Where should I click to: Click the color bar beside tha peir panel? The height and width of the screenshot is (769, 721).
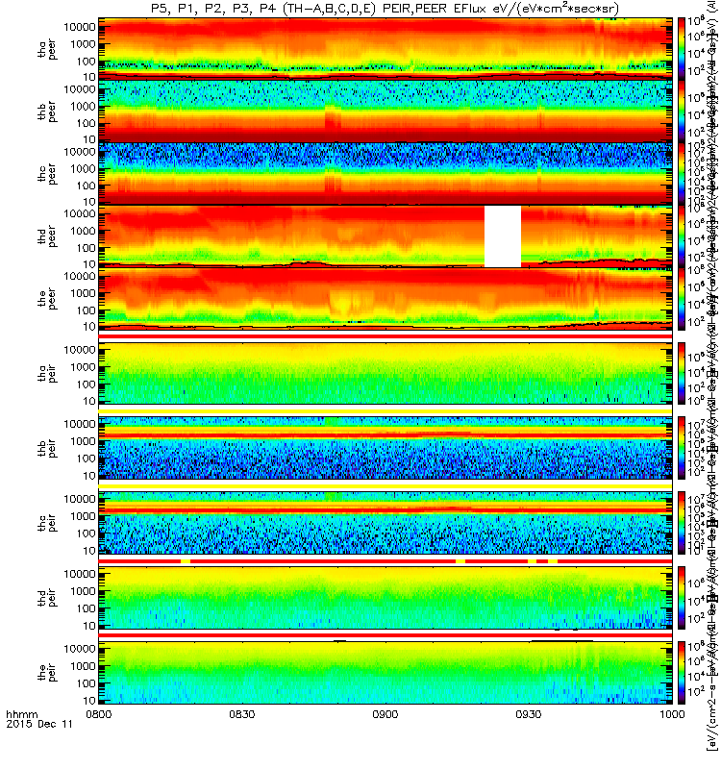pos(682,373)
